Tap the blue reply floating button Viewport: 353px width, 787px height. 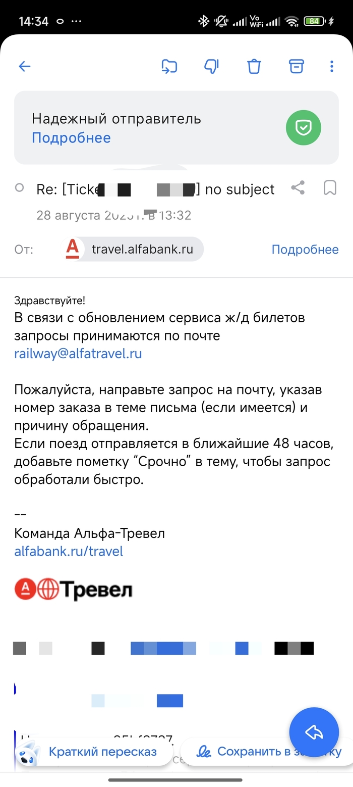pos(314,732)
